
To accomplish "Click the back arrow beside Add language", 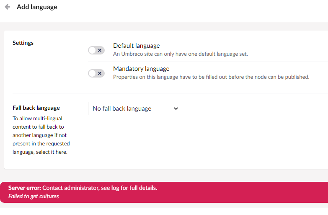I will click(x=7, y=7).
